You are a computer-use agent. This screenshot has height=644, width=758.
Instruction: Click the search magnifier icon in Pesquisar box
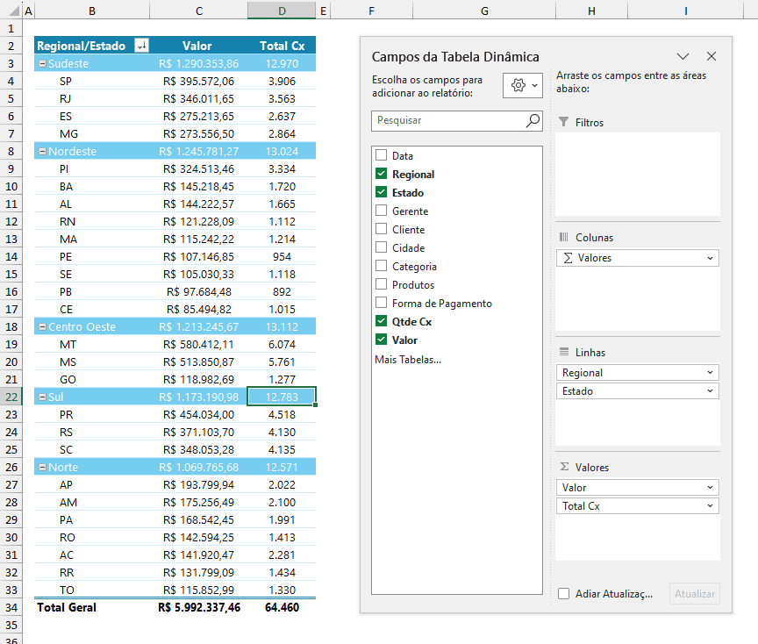[x=533, y=120]
